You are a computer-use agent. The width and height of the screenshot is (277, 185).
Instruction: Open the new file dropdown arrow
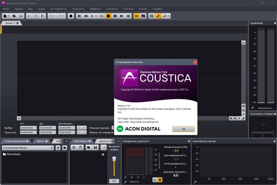point(8,16)
